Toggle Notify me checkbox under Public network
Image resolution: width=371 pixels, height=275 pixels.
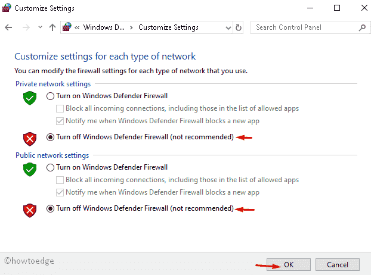(x=60, y=193)
